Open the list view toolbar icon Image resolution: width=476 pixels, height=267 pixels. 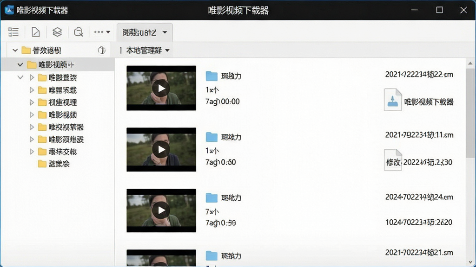13,32
